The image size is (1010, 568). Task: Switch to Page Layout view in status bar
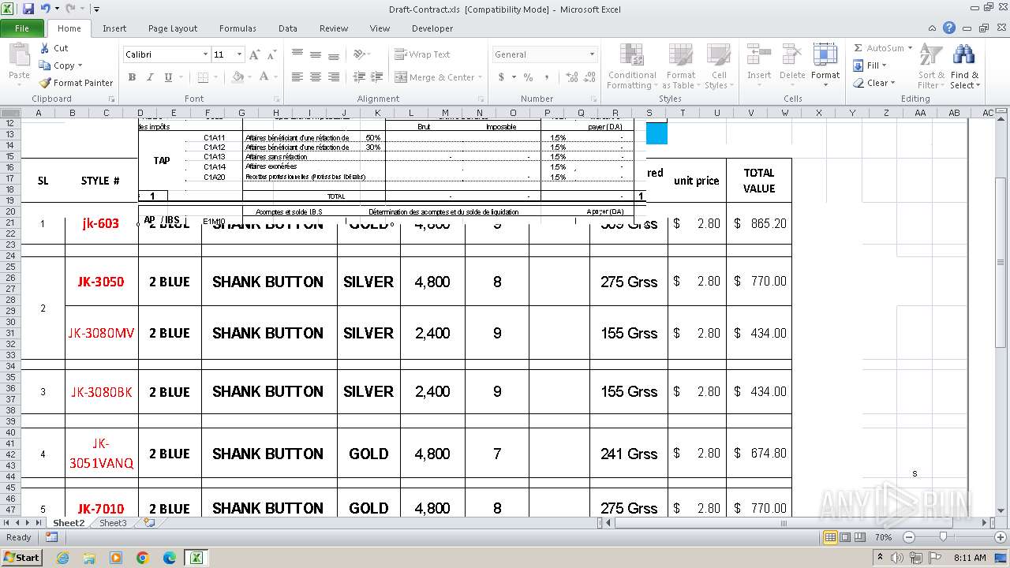[845, 537]
